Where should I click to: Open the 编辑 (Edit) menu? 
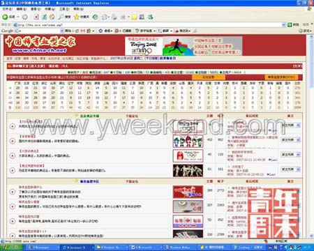pyautogui.click(x=22, y=9)
